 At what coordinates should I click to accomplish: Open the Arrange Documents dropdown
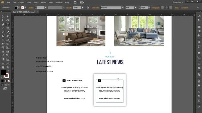pos(82,3)
